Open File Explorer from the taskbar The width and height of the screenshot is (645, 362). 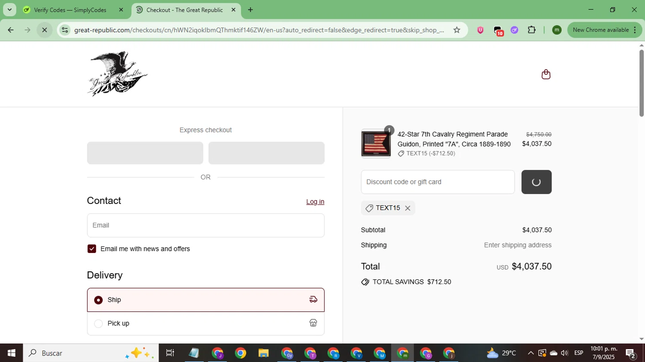(x=264, y=353)
